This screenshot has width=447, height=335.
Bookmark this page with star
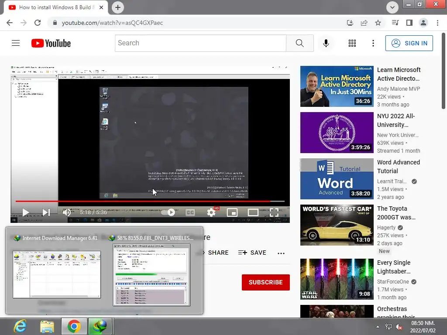click(378, 23)
